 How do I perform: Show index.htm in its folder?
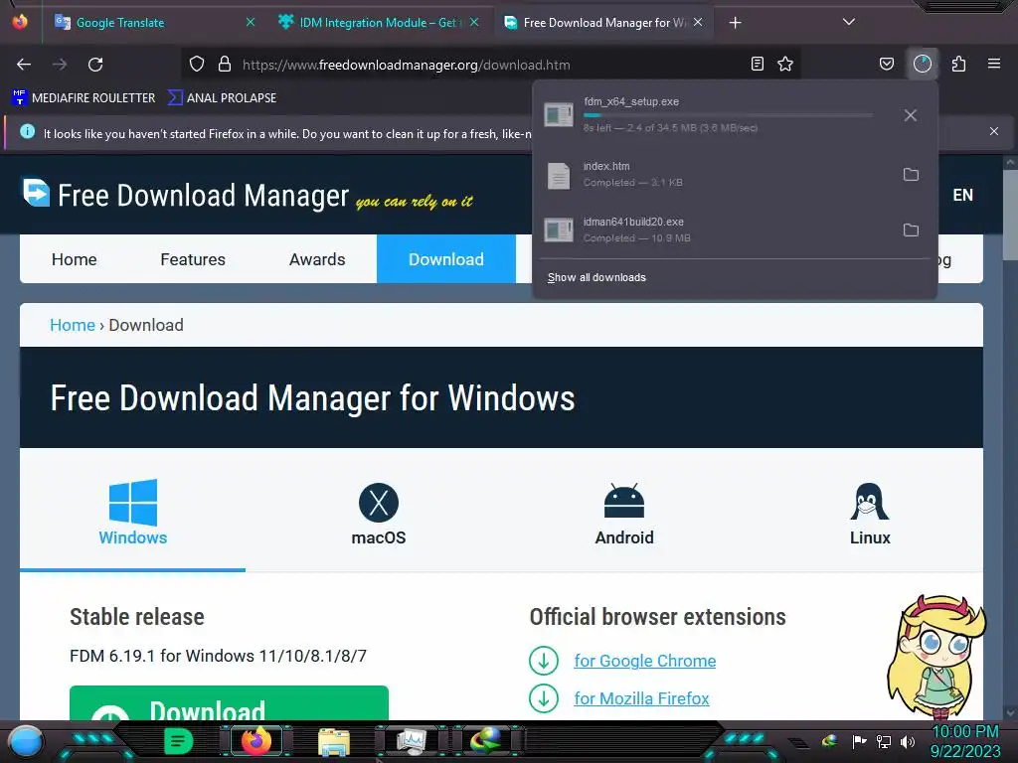point(911,175)
